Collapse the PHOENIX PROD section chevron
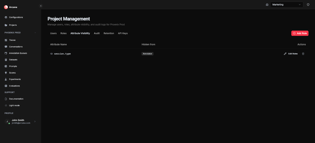 pos(35,32)
